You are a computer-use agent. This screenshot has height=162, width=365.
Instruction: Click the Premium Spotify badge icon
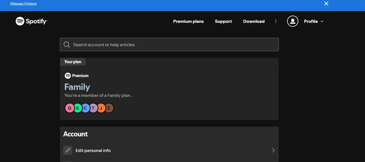(x=68, y=76)
